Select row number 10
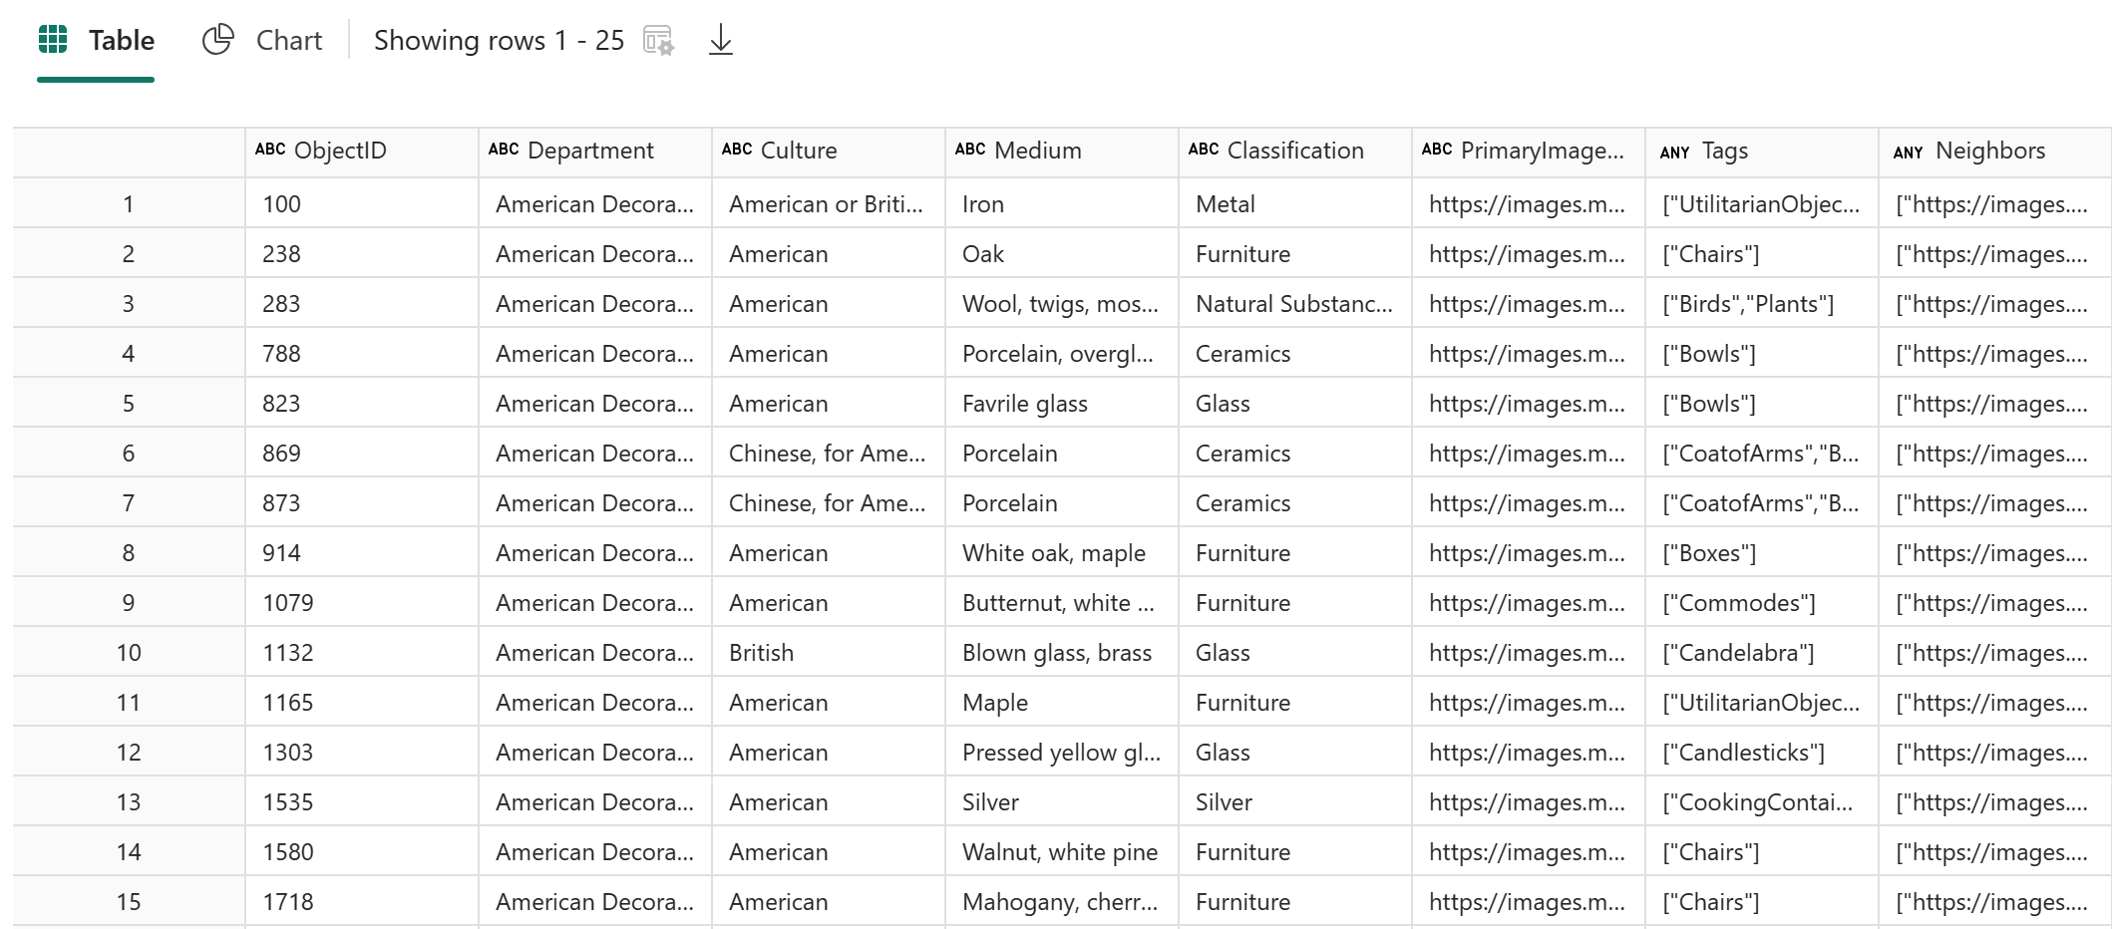The width and height of the screenshot is (2112, 929). tap(129, 653)
